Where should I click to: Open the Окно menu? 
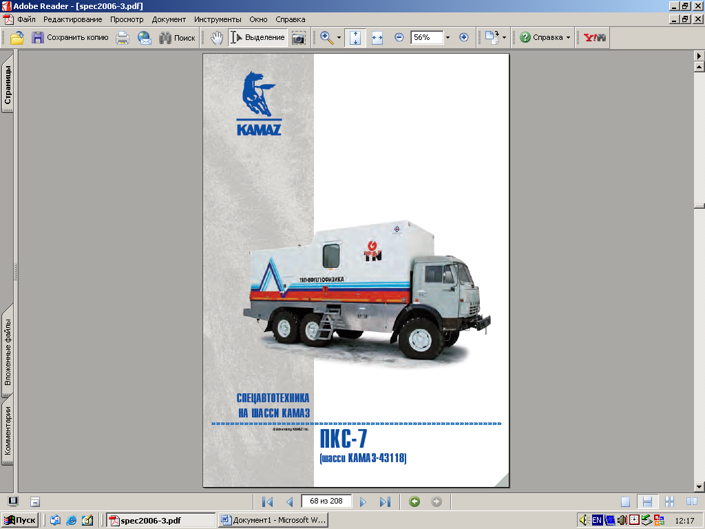(x=259, y=19)
